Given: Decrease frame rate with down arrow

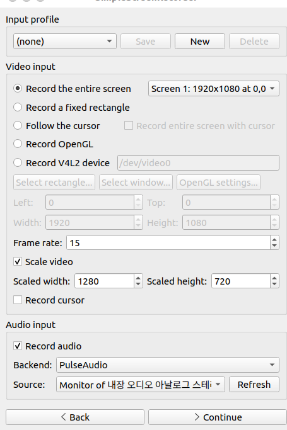Looking at the screenshot, I should point(274,246).
